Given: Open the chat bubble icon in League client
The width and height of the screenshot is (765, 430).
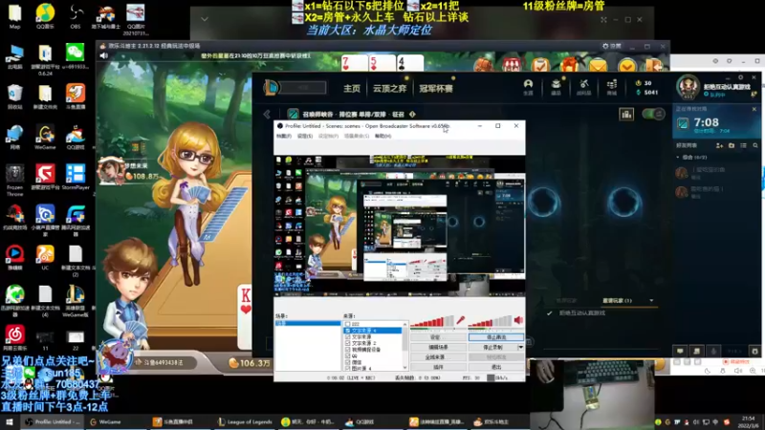Looking at the screenshot, I should tap(680, 351).
